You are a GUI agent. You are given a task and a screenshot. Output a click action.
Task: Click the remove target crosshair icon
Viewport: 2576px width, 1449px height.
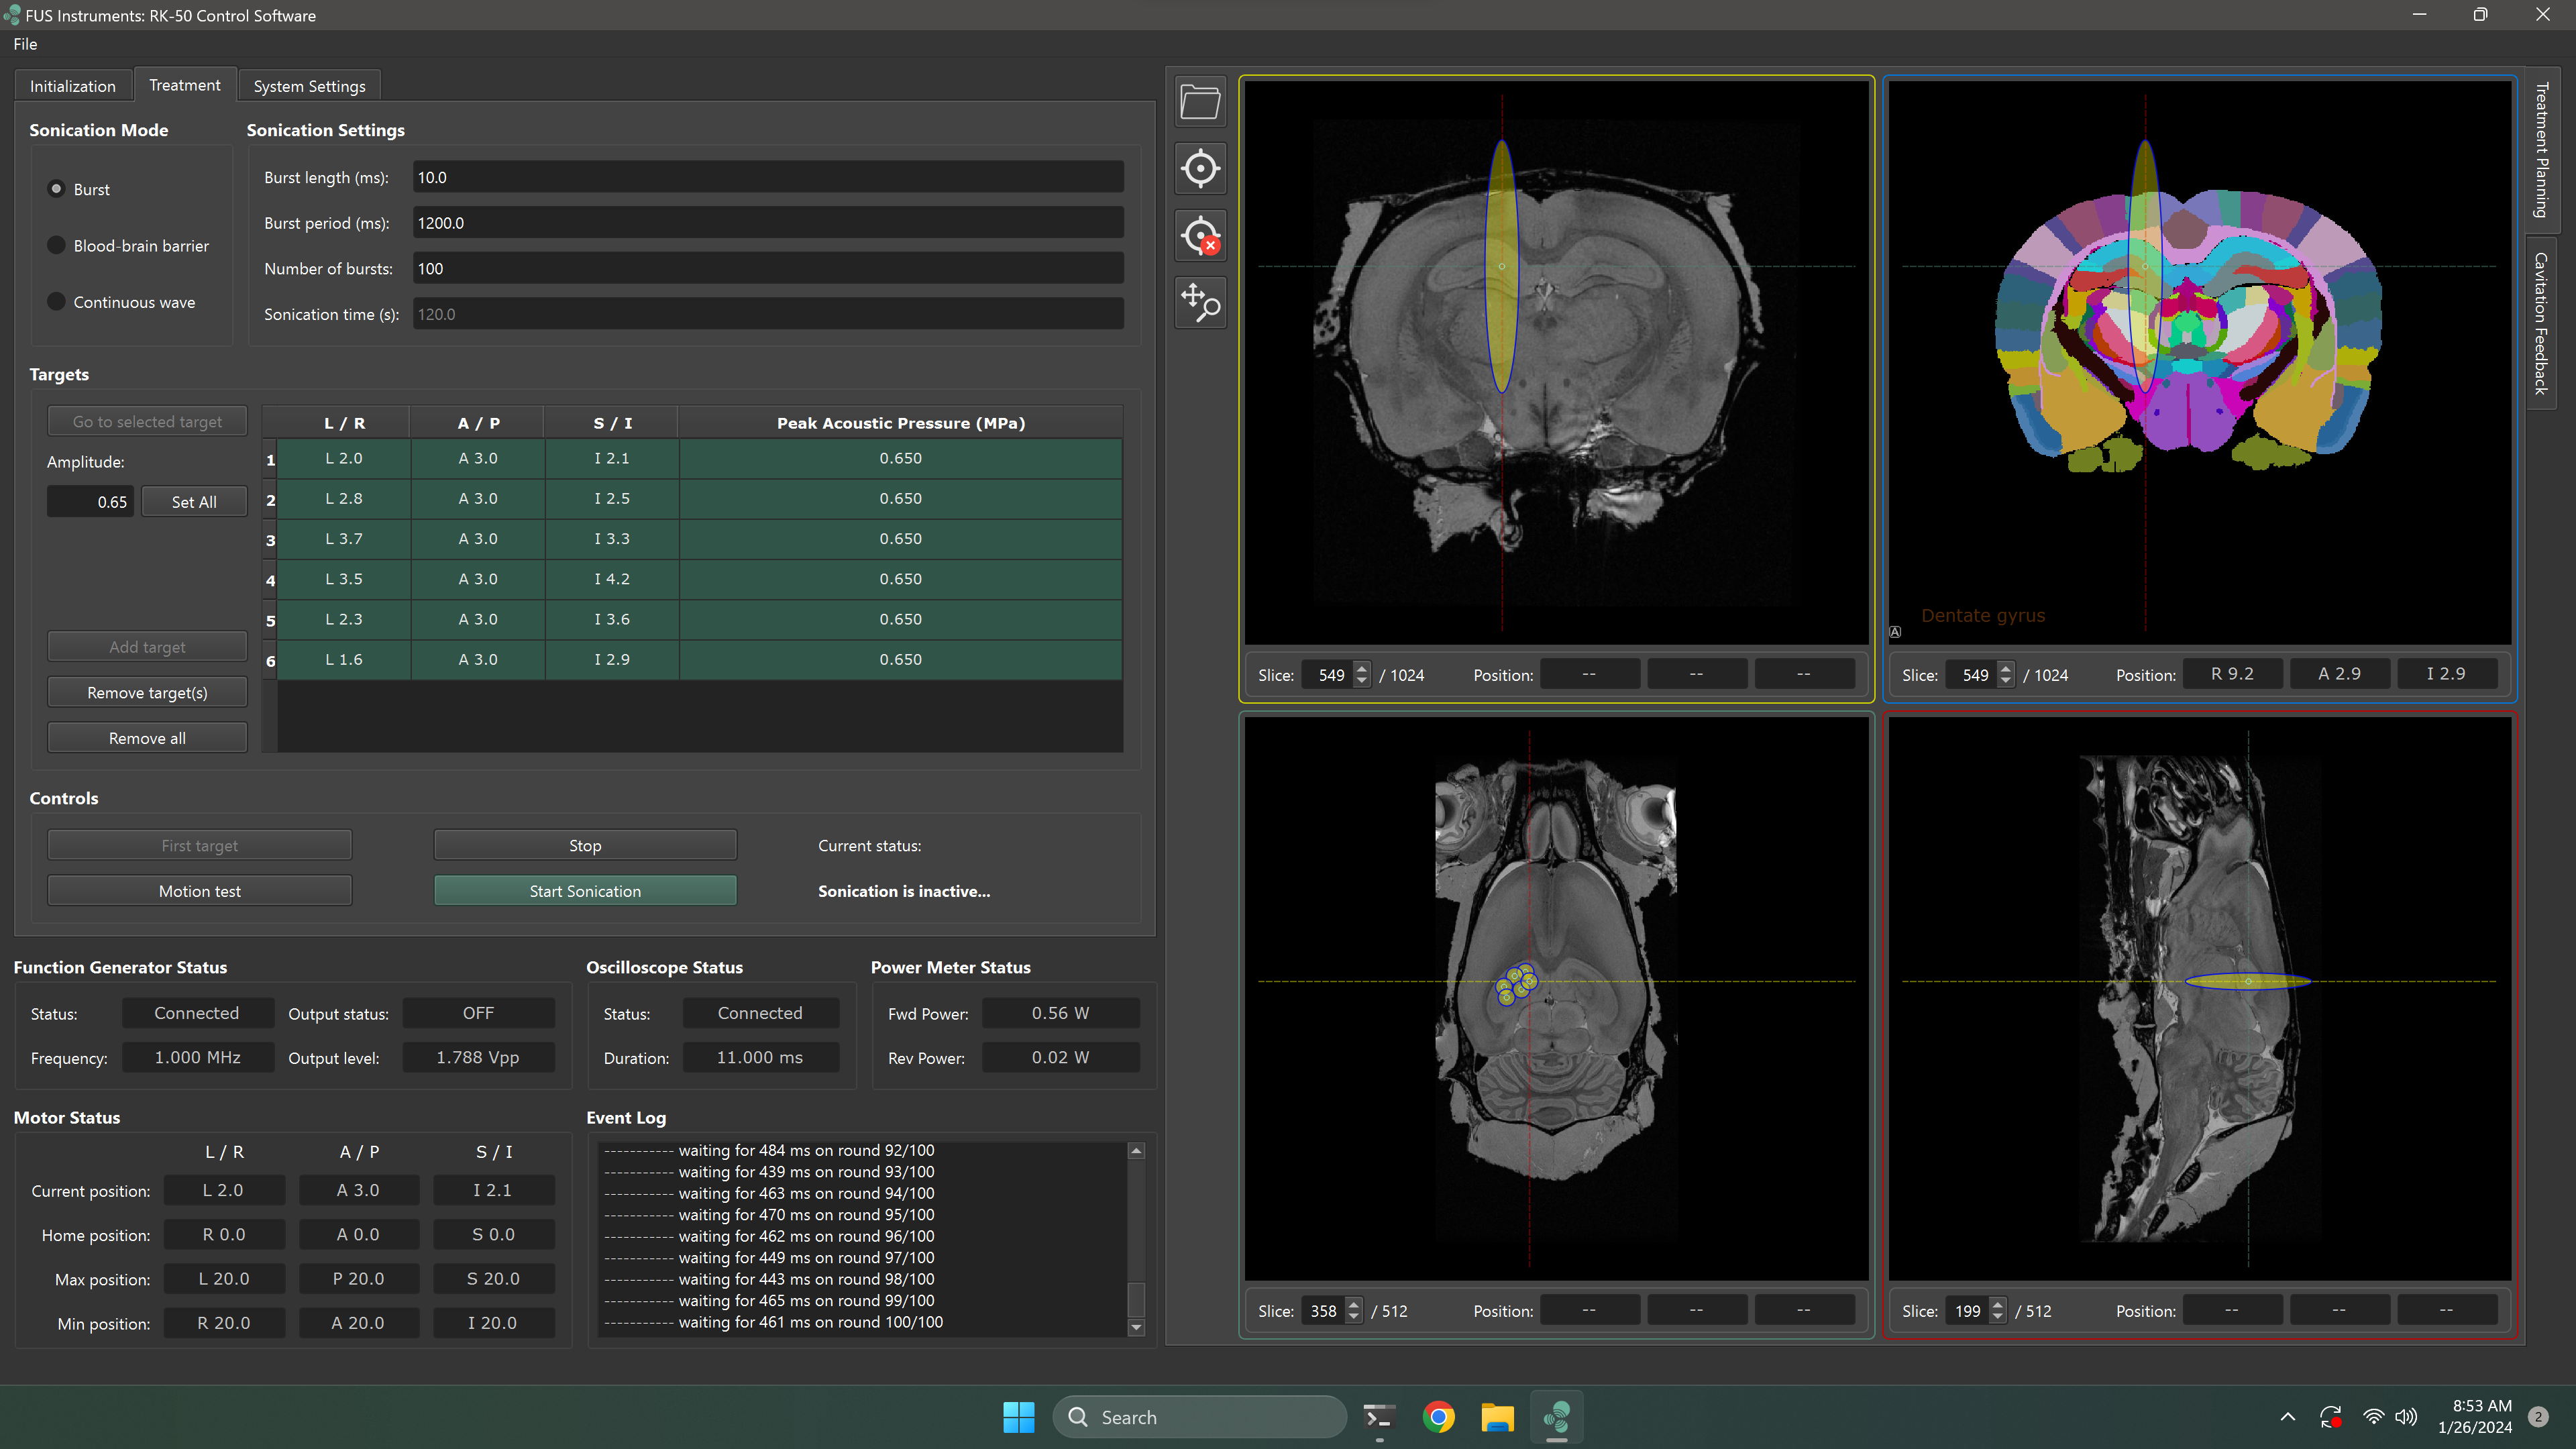(1200, 236)
